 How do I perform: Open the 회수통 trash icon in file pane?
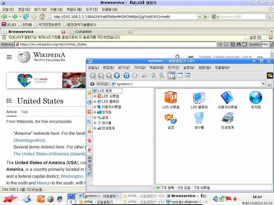pos(199,120)
